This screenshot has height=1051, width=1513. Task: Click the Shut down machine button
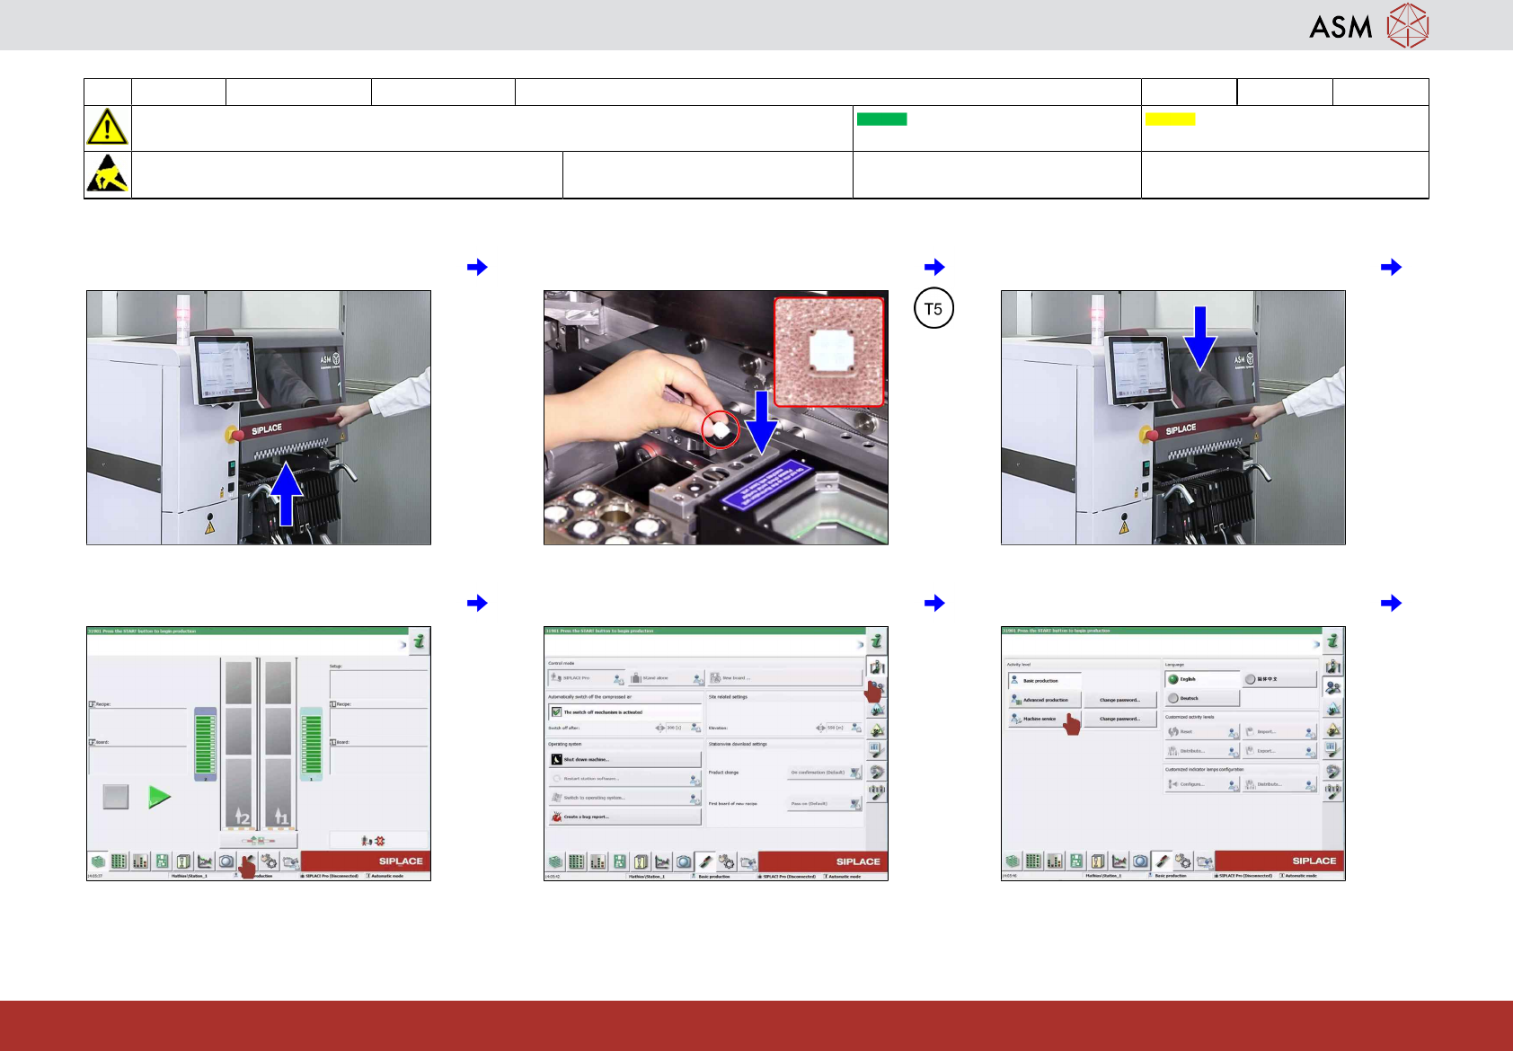coord(624,759)
